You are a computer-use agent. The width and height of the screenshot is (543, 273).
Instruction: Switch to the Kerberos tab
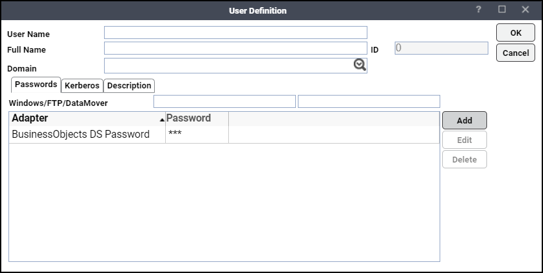tap(82, 85)
